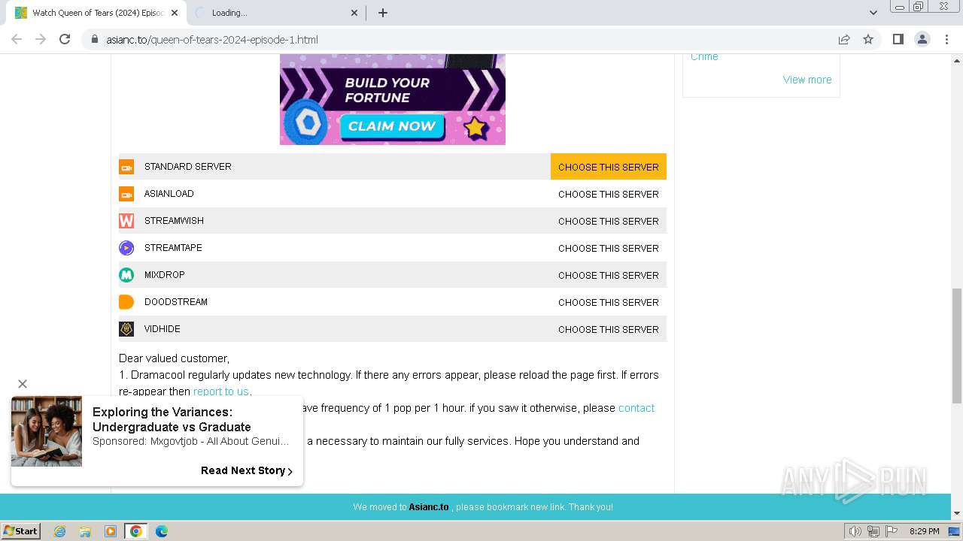The image size is (963, 541).
Task: Click the Chrome taskbar icon
Action: point(136,531)
